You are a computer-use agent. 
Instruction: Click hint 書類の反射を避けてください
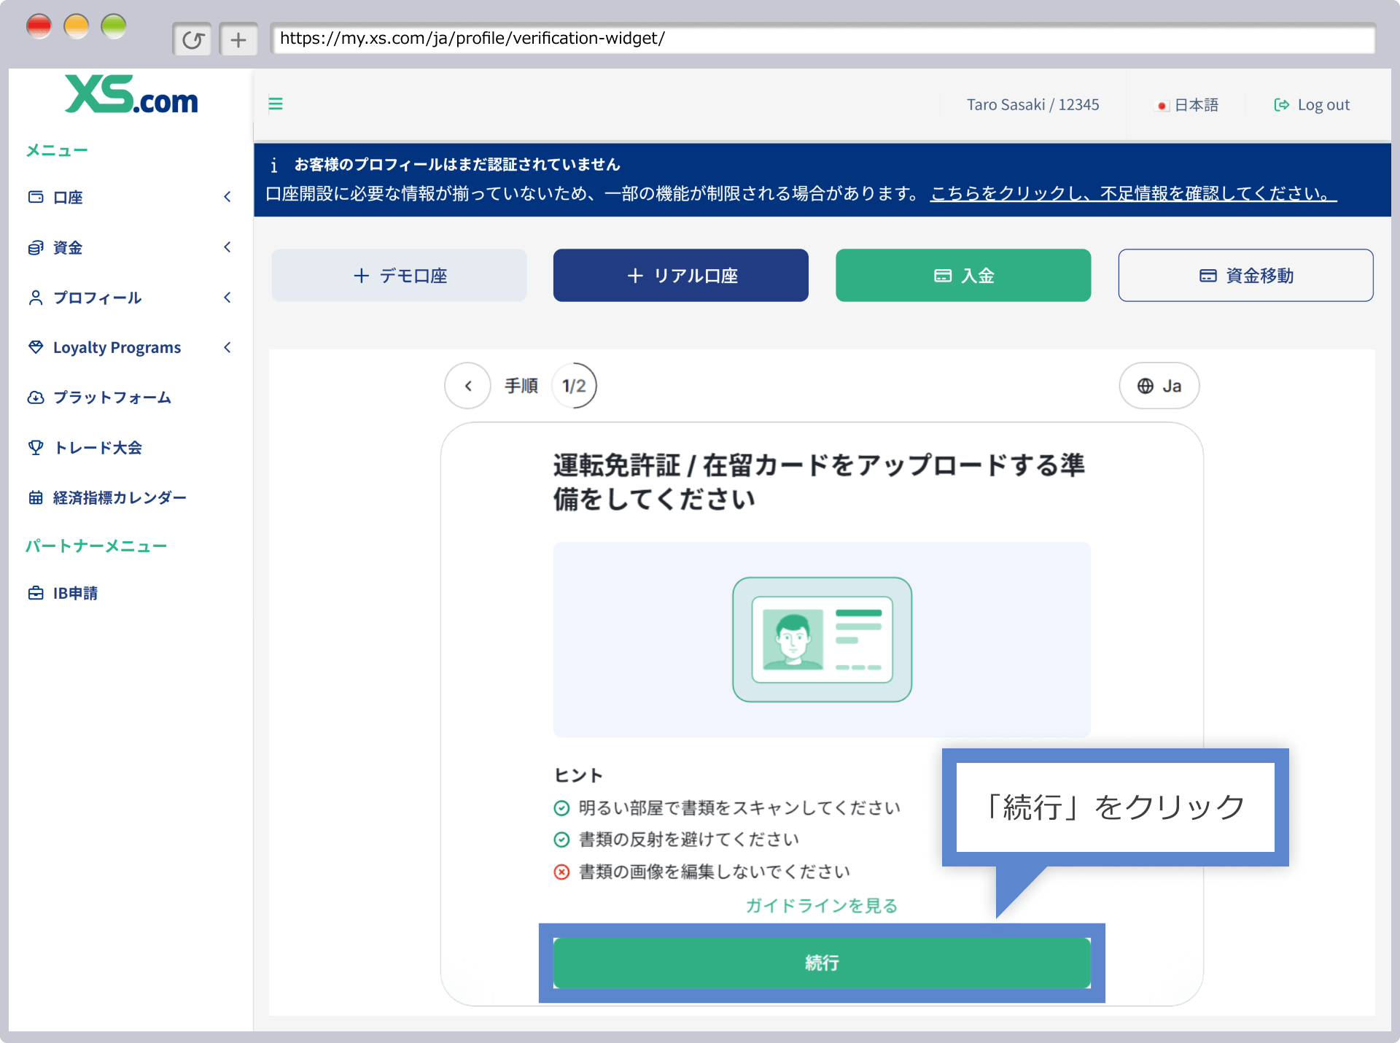tap(689, 840)
